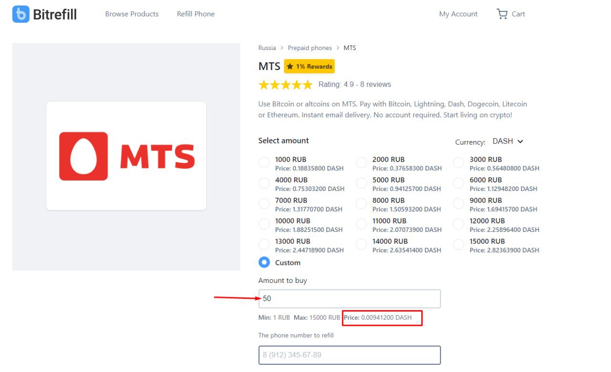Open the shopping cart icon
The image size is (611, 372).
pyautogui.click(x=502, y=14)
